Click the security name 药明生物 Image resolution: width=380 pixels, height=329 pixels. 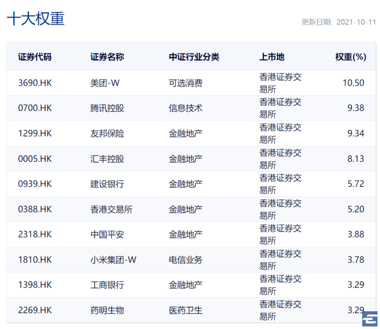click(107, 310)
